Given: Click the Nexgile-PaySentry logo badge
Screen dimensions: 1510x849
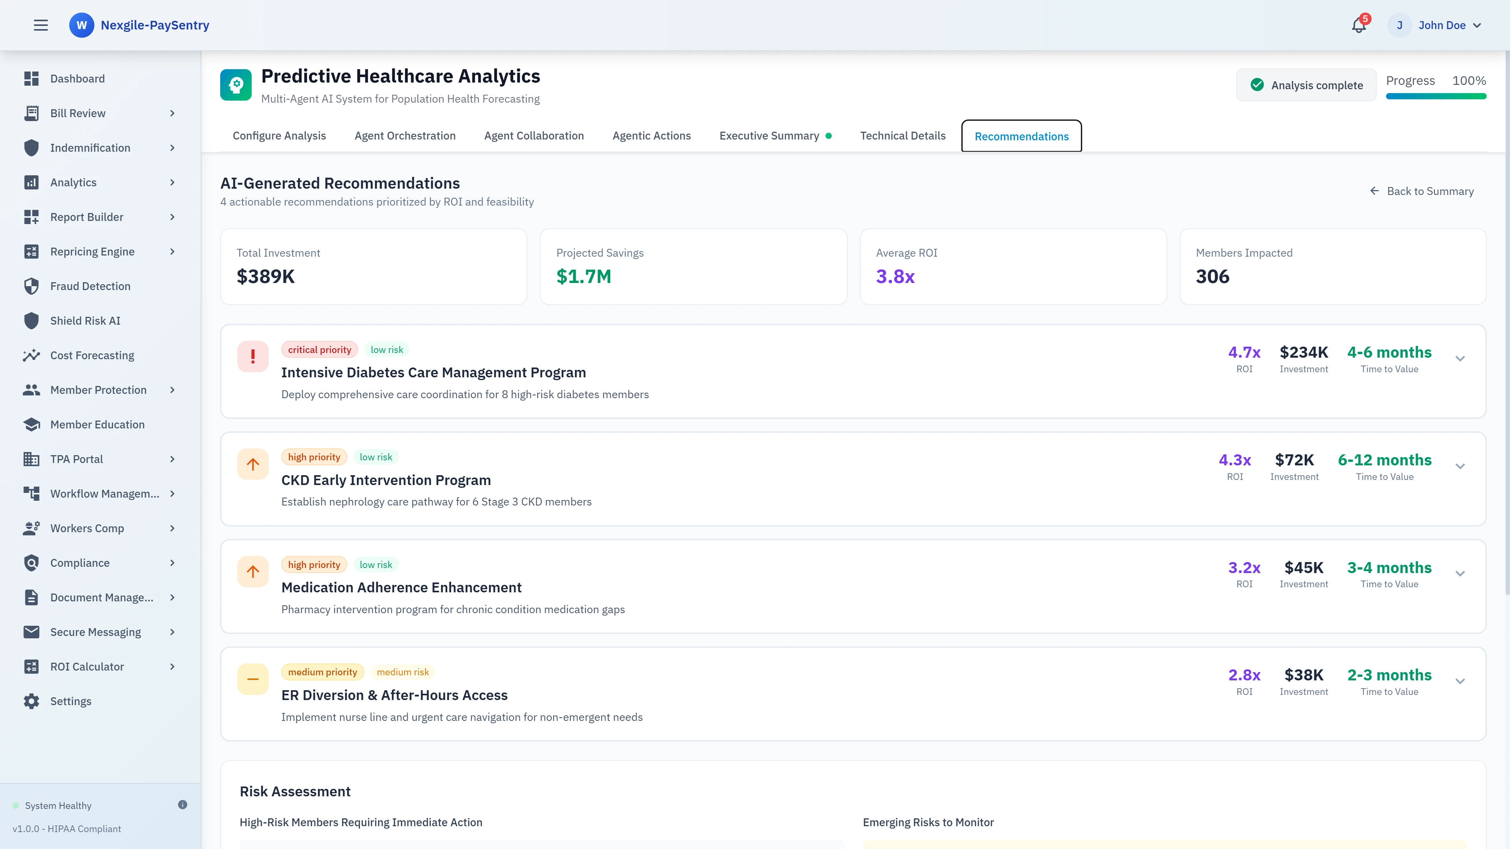Looking at the screenshot, I should (x=82, y=25).
